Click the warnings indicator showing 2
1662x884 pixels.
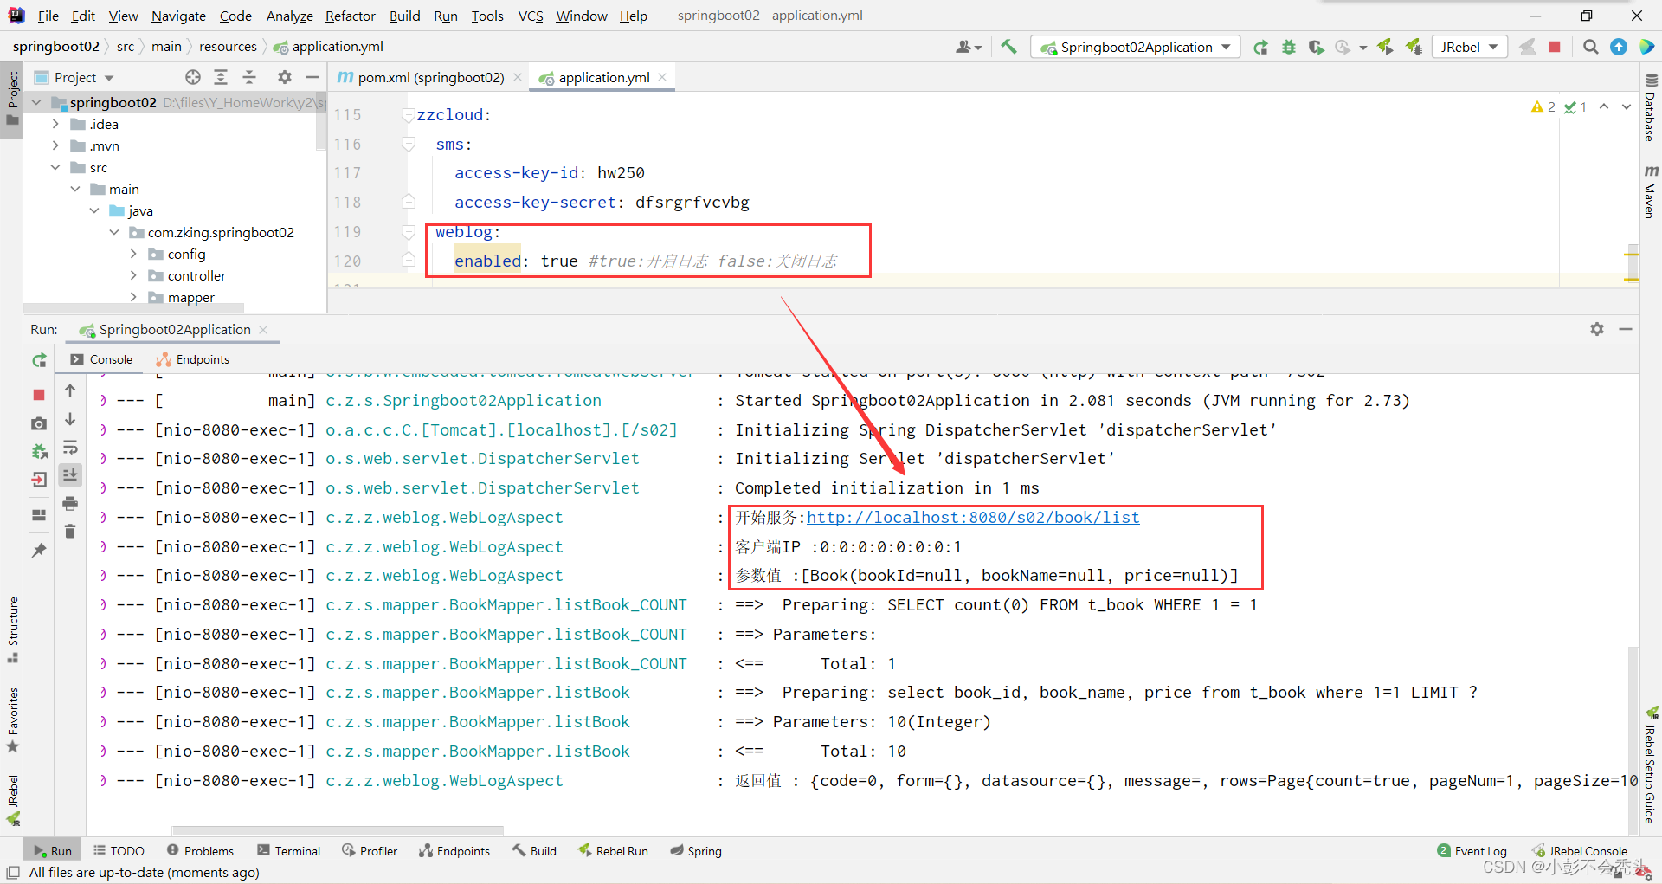(1543, 106)
